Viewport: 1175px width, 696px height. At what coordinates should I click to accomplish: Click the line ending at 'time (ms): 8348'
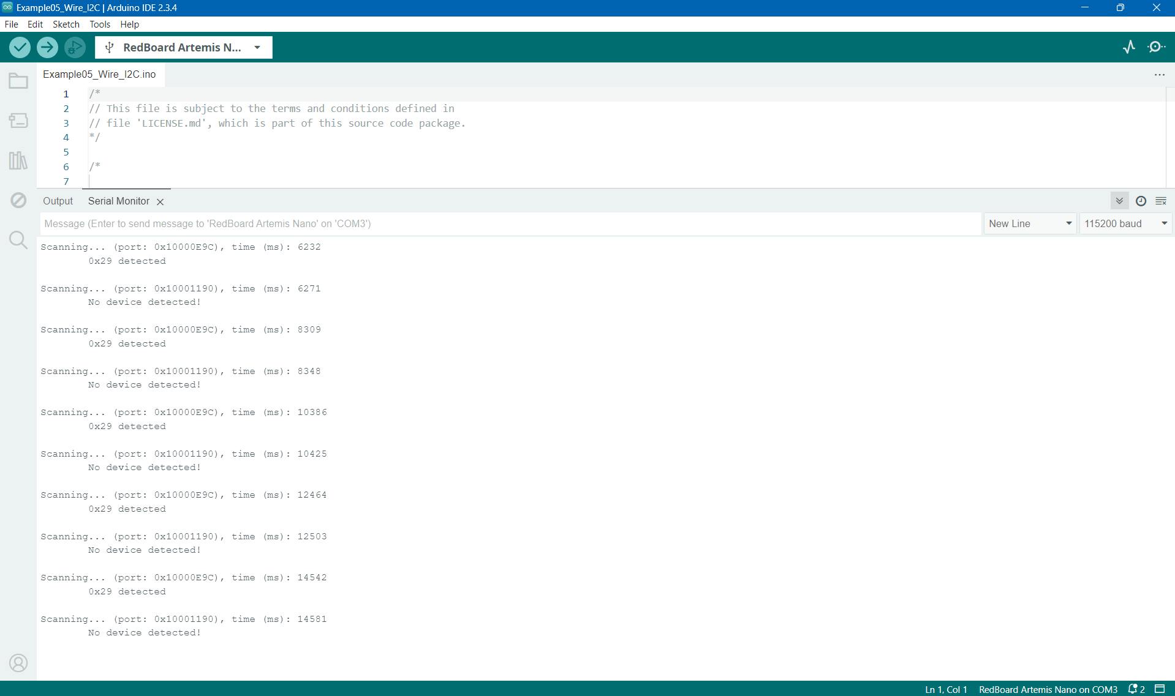coord(181,371)
